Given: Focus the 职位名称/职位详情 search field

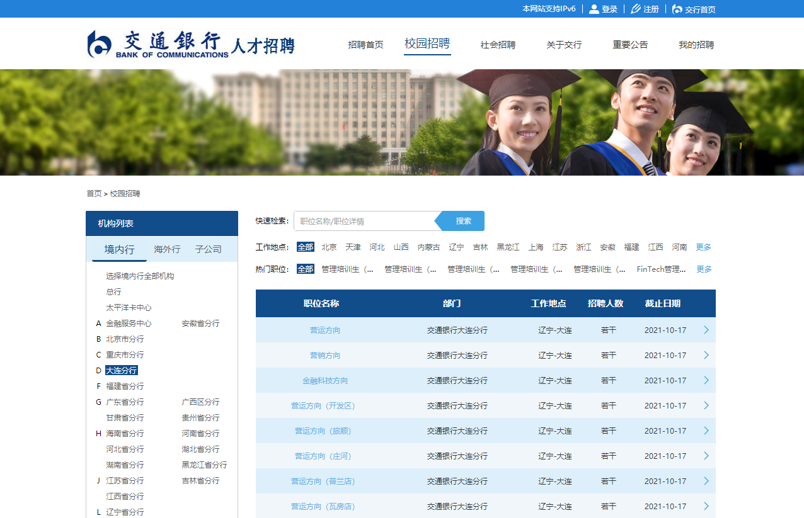Looking at the screenshot, I should tap(365, 221).
